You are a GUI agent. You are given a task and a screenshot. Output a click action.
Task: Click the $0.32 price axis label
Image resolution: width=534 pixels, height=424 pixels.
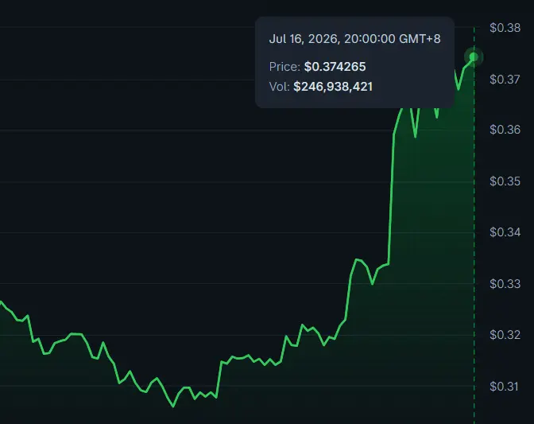click(x=505, y=335)
